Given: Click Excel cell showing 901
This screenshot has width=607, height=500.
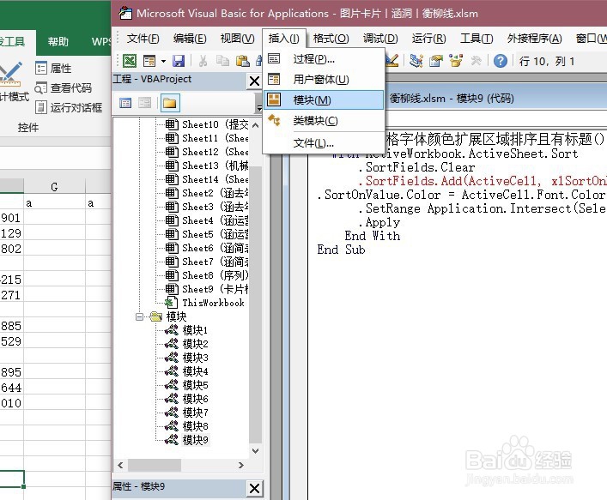Looking at the screenshot, I should point(10,218).
